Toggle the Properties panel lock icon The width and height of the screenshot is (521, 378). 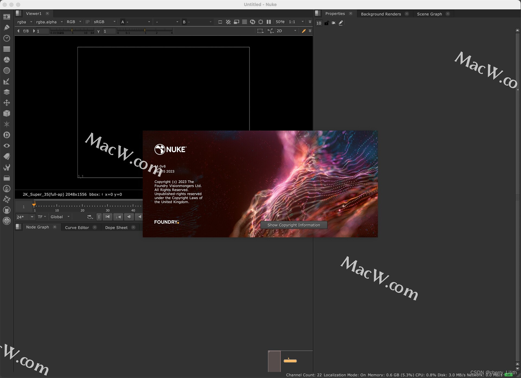(326, 23)
